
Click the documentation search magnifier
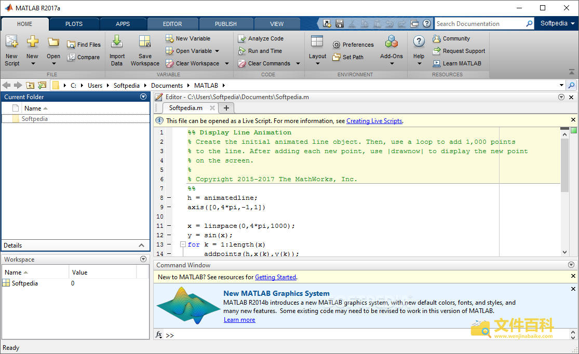(529, 24)
